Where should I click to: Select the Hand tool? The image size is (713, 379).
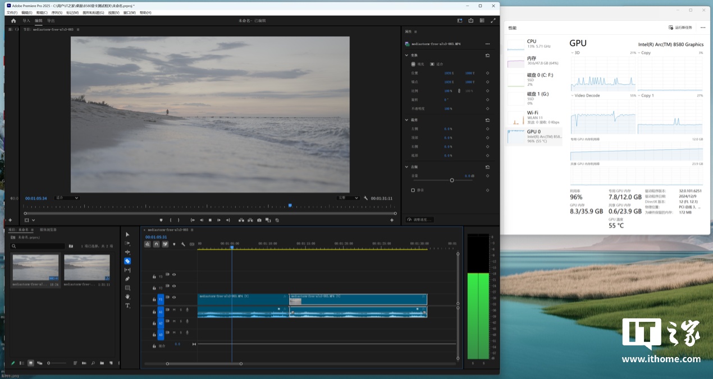tap(127, 297)
